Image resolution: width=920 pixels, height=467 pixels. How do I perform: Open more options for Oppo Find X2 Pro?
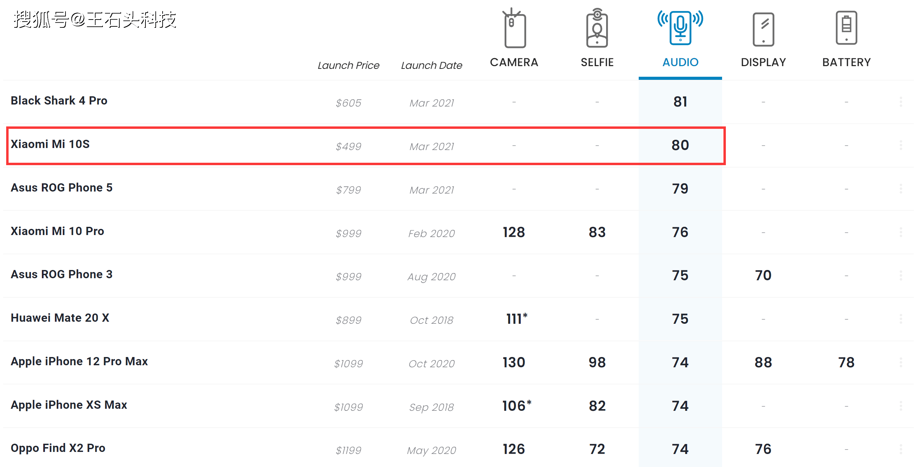click(901, 449)
